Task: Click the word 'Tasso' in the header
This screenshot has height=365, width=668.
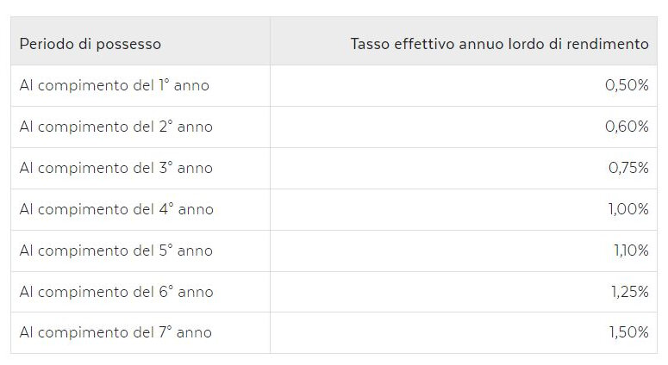Action: point(369,44)
